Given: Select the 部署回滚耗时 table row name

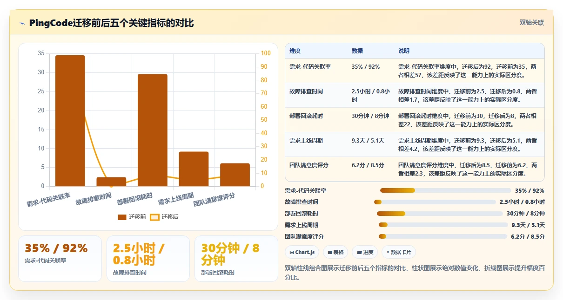Looking at the screenshot, I should (306, 116).
